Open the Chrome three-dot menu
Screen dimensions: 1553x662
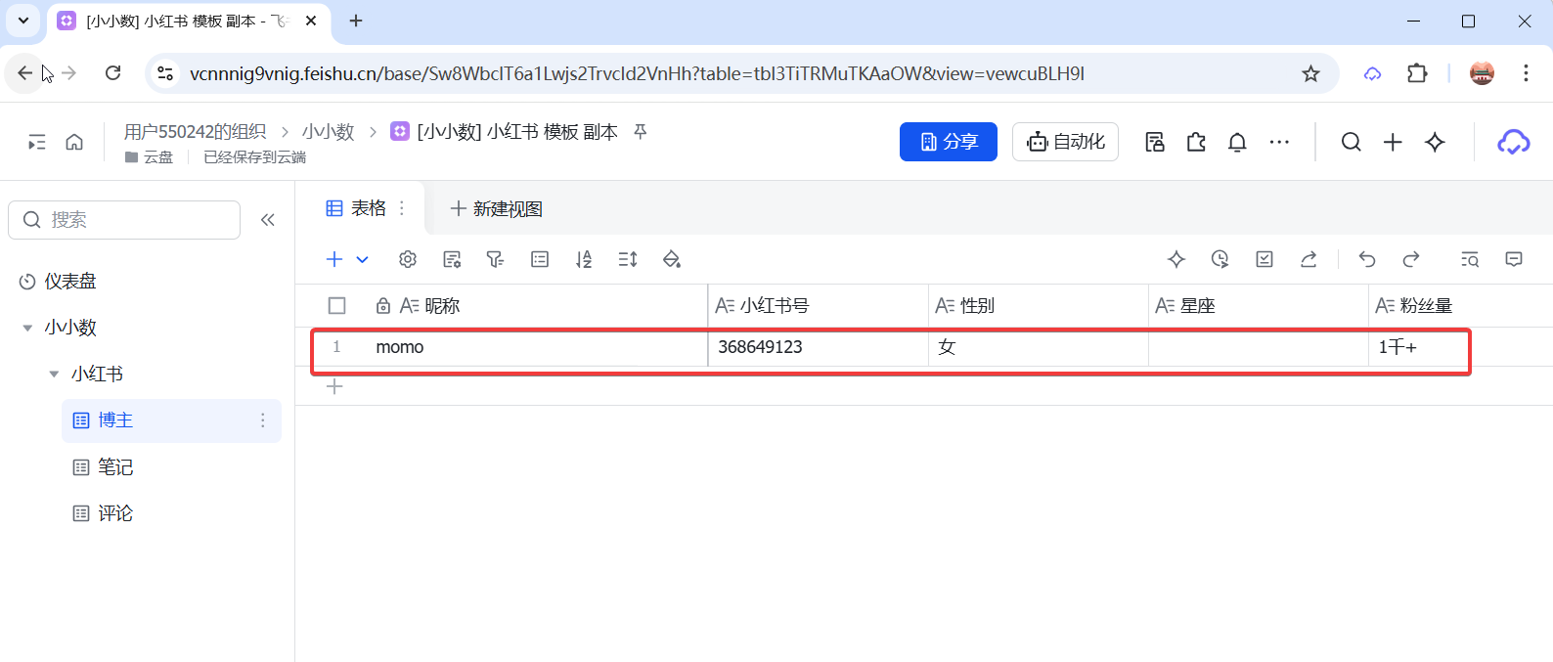[1526, 73]
